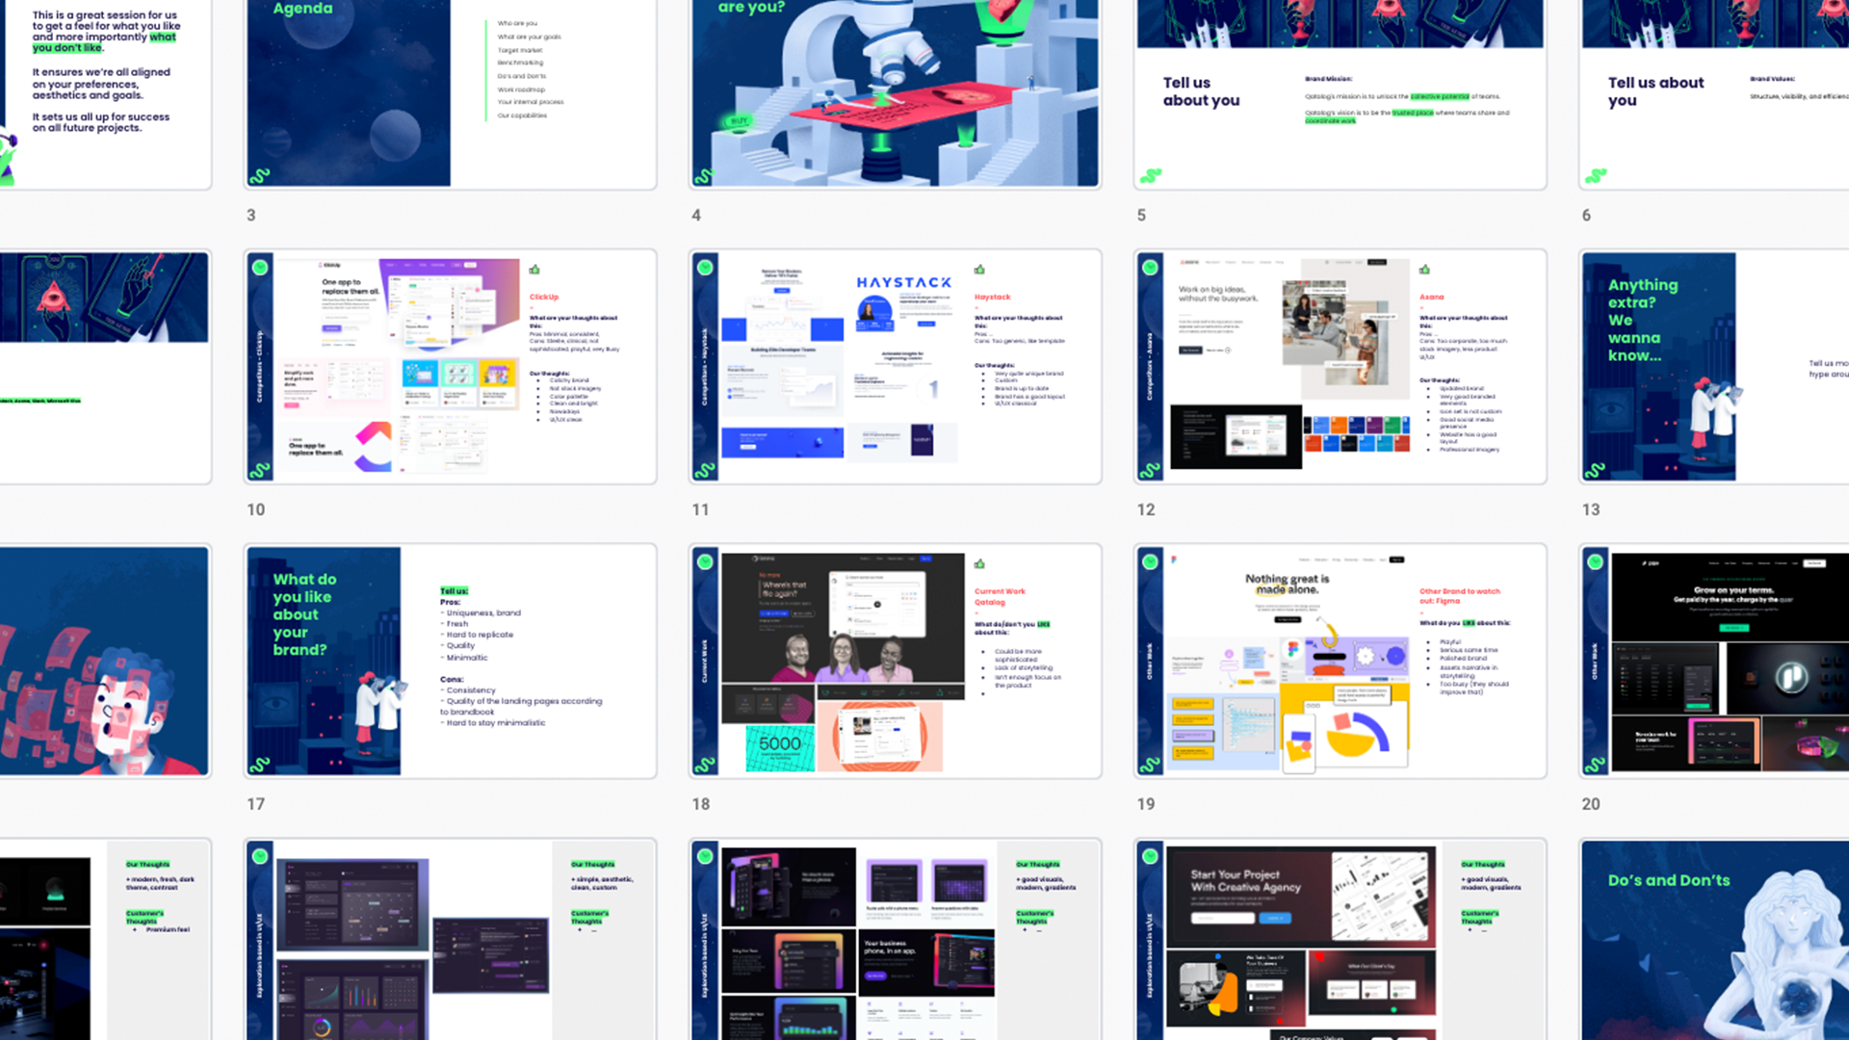This screenshot has height=1040, width=1849.
Task: Open the 'Nothing great is made alone' Figma slide
Action: coord(1340,661)
